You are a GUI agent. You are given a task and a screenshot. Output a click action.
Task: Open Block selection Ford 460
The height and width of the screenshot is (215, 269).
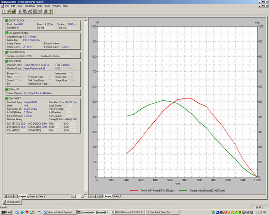[18, 24]
